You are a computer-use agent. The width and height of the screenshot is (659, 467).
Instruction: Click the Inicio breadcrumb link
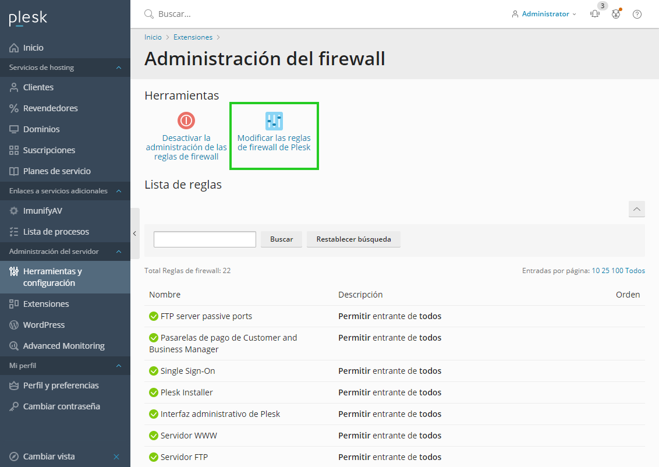click(x=153, y=37)
